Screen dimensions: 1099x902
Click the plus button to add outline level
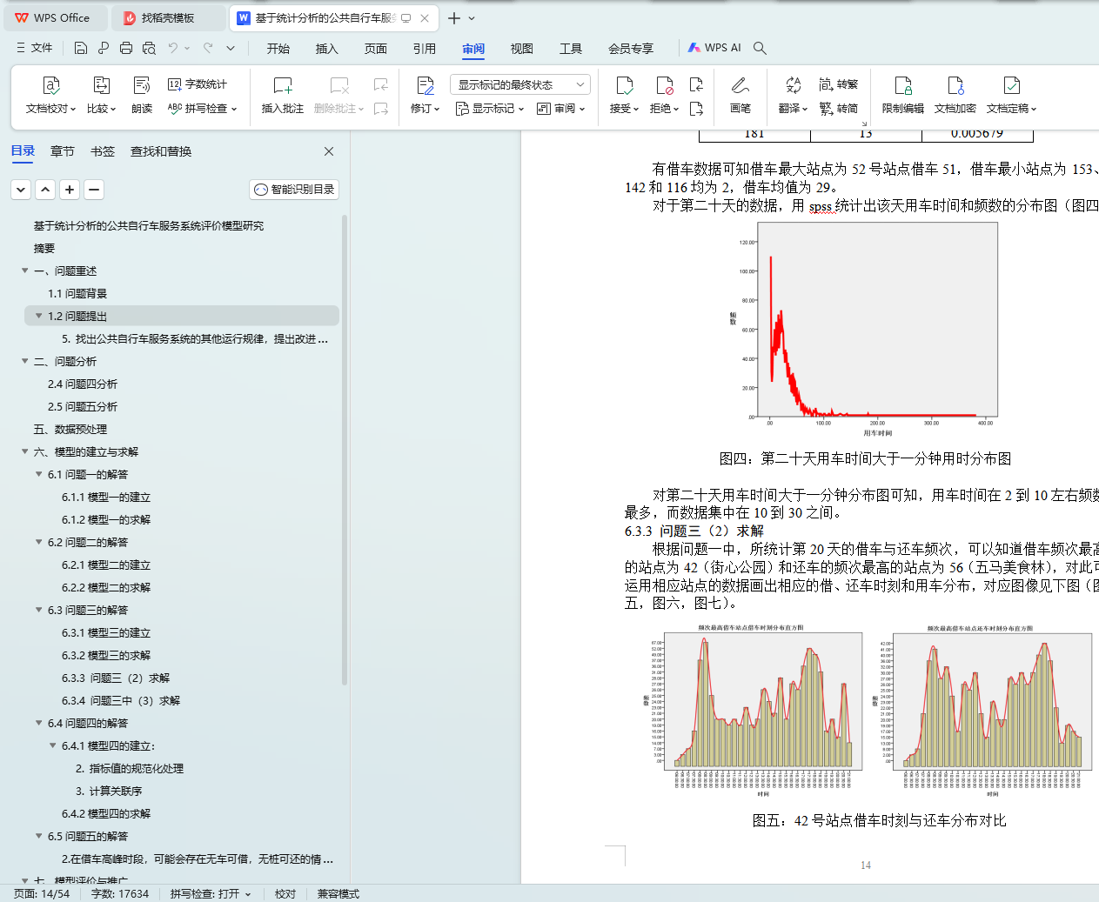pyautogui.click(x=70, y=189)
